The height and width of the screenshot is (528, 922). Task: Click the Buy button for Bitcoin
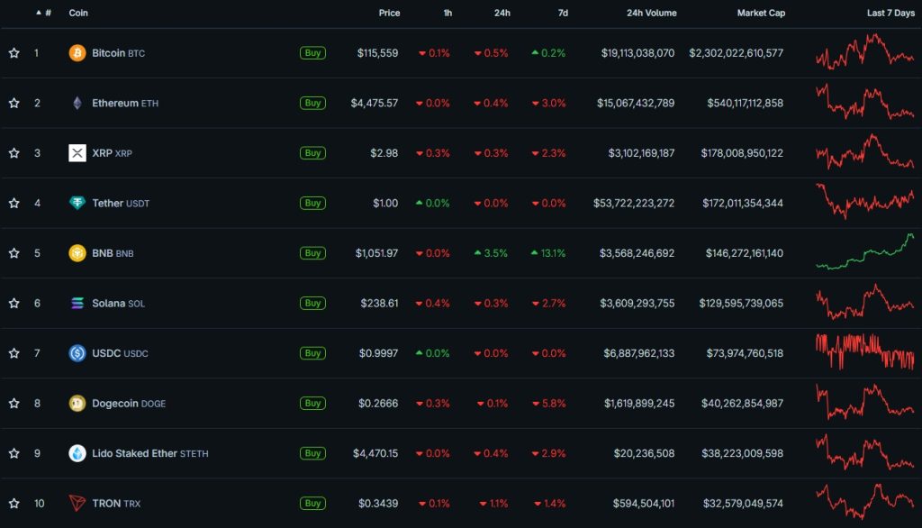(312, 53)
